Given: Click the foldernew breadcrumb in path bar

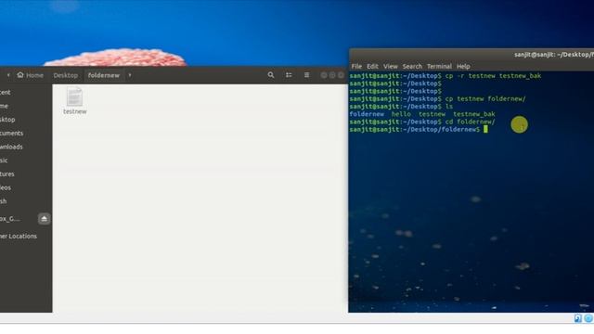Looking at the screenshot, I should click(103, 75).
